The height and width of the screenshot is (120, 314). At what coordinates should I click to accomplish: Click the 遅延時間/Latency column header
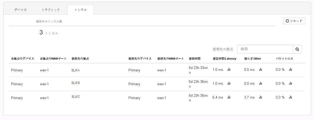point(224,59)
